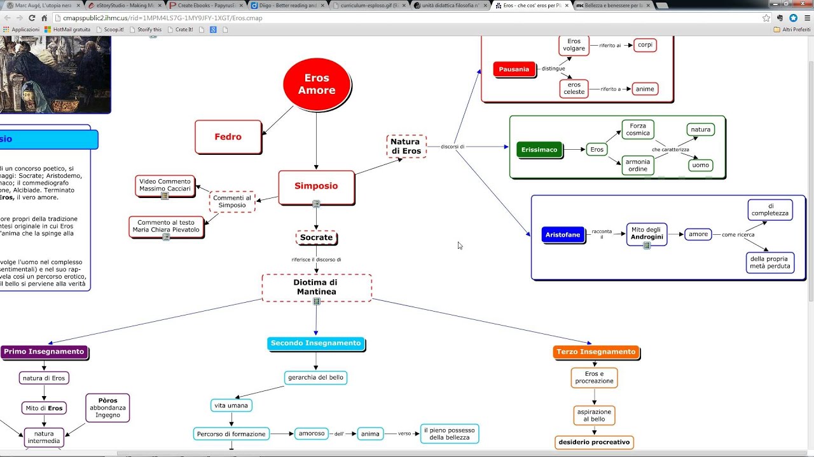
Task: Open Scoop.it! bookmark
Action: tap(109, 29)
